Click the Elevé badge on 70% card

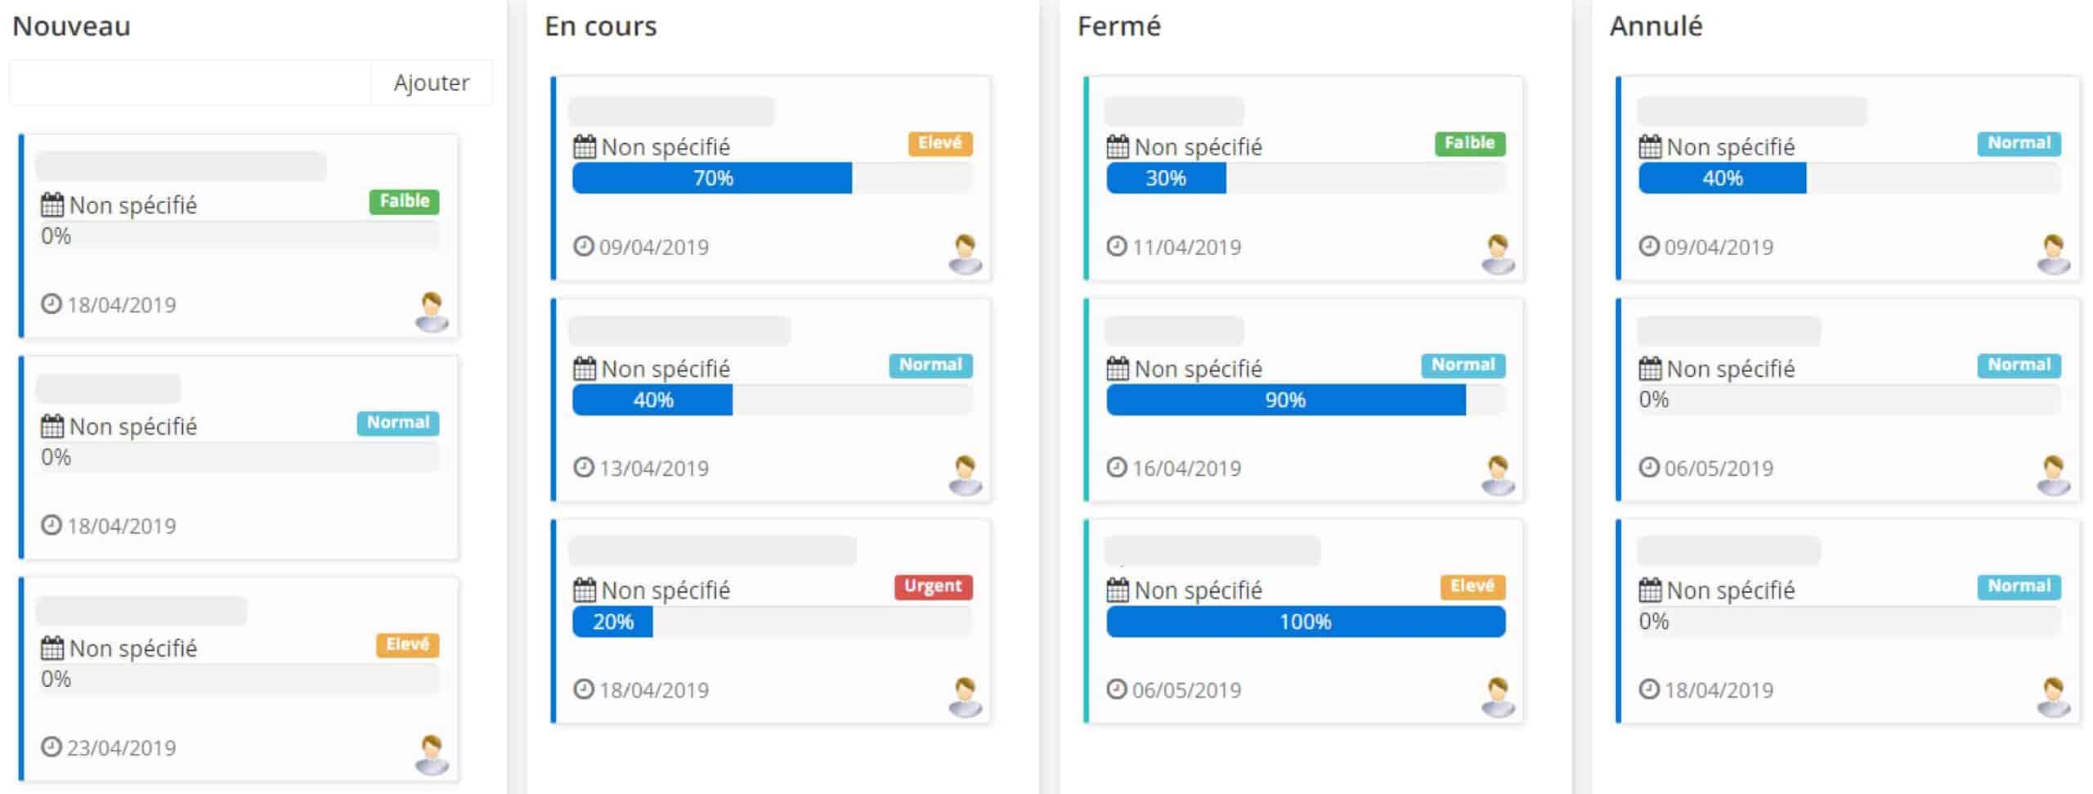[x=939, y=143]
